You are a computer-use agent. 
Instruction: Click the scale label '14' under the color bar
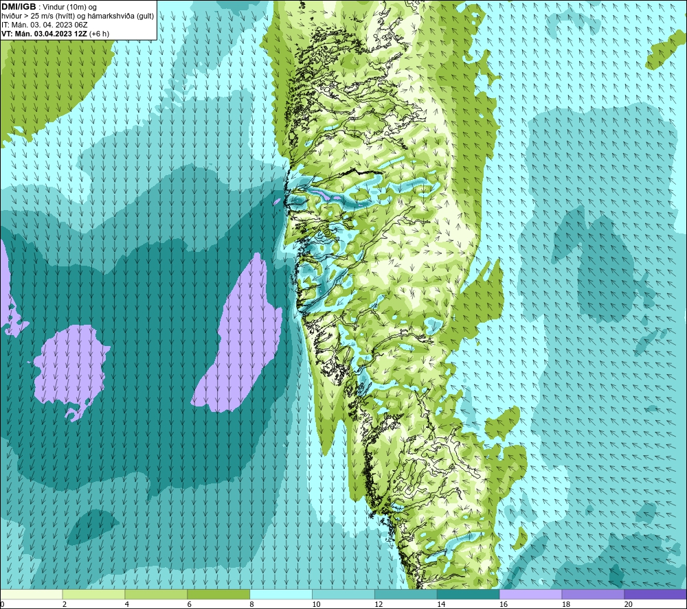(x=441, y=605)
